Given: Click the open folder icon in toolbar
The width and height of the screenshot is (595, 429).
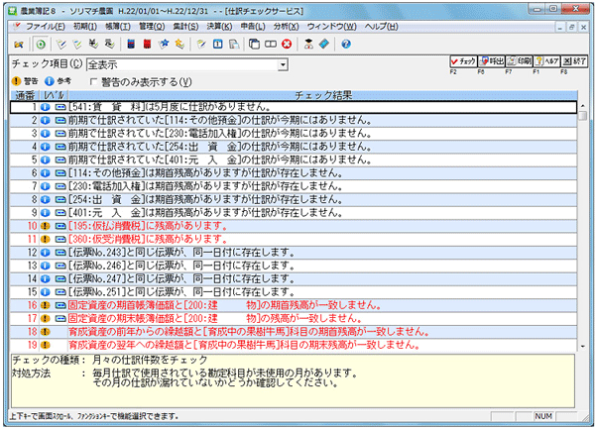Looking at the screenshot, I should [x=18, y=45].
